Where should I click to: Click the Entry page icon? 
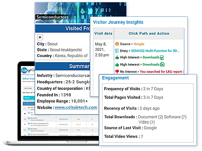point(117,51)
